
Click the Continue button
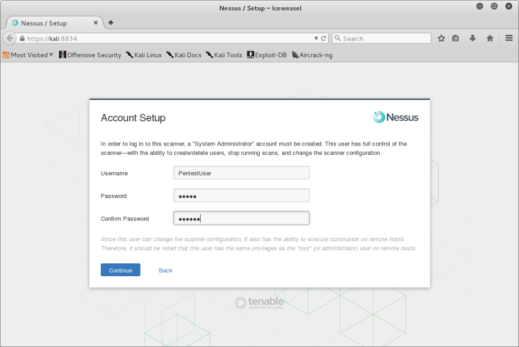[120, 270]
